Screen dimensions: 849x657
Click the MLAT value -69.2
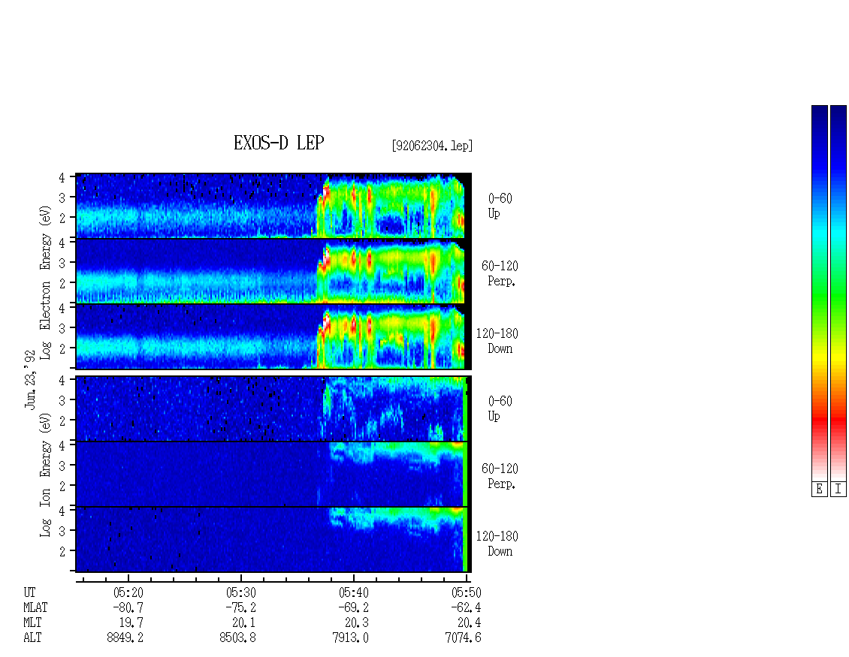pos(354,607)
